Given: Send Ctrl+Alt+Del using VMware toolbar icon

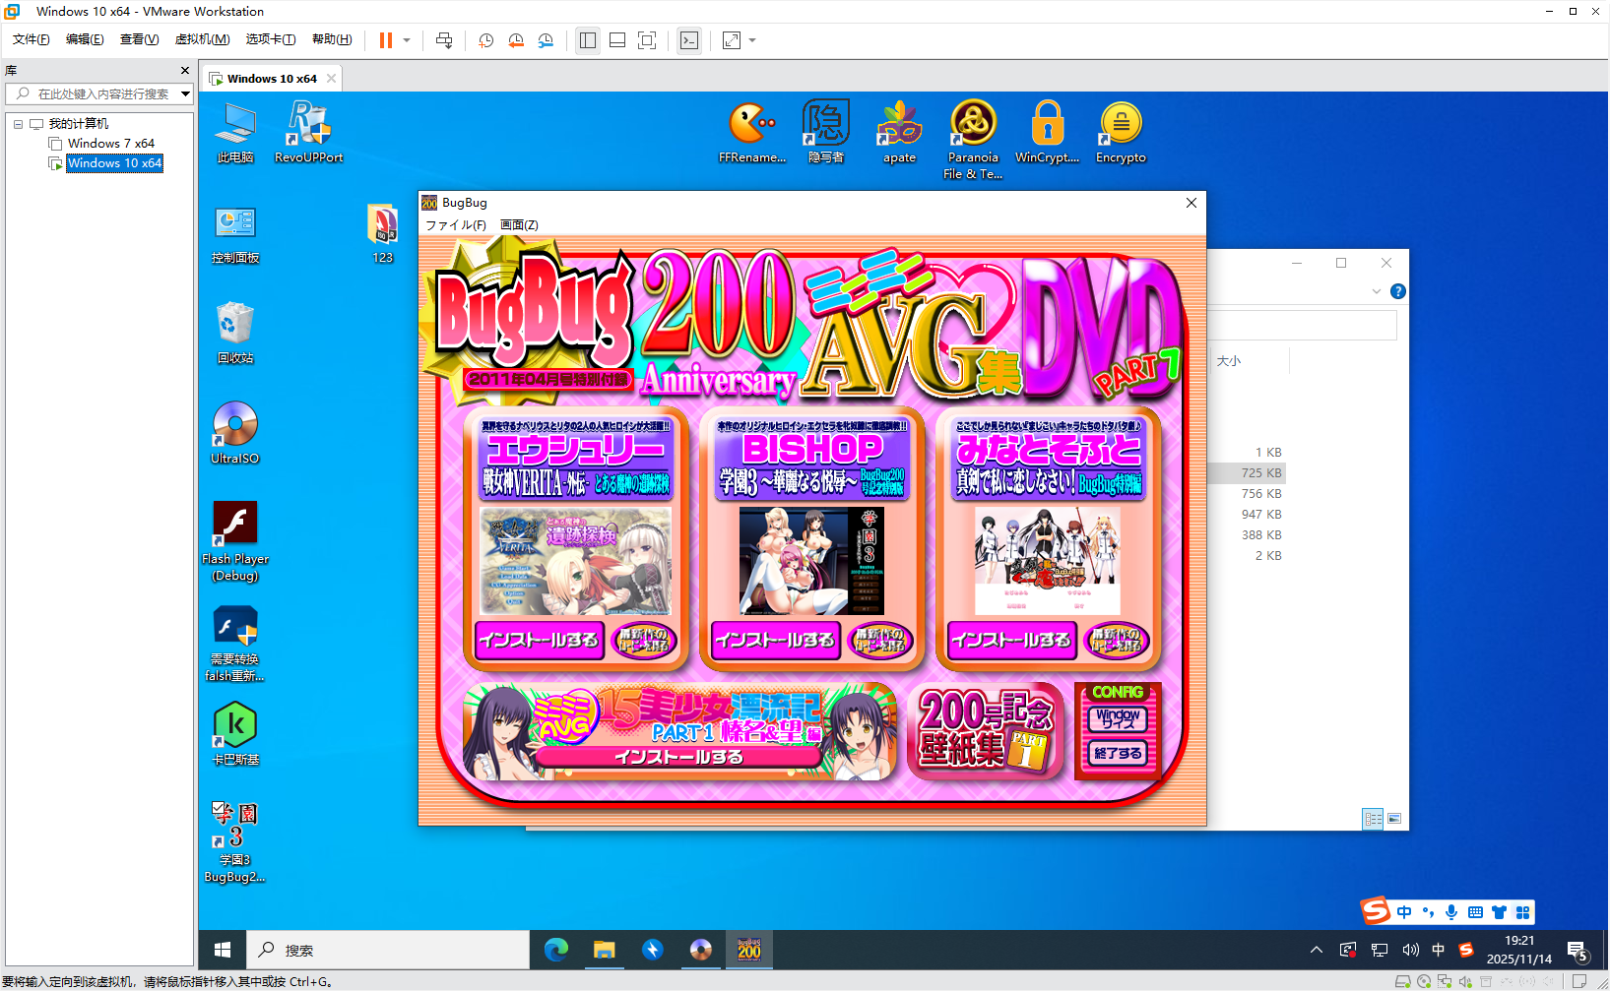Looking at the screenshot, I should (x=443, y=40).
